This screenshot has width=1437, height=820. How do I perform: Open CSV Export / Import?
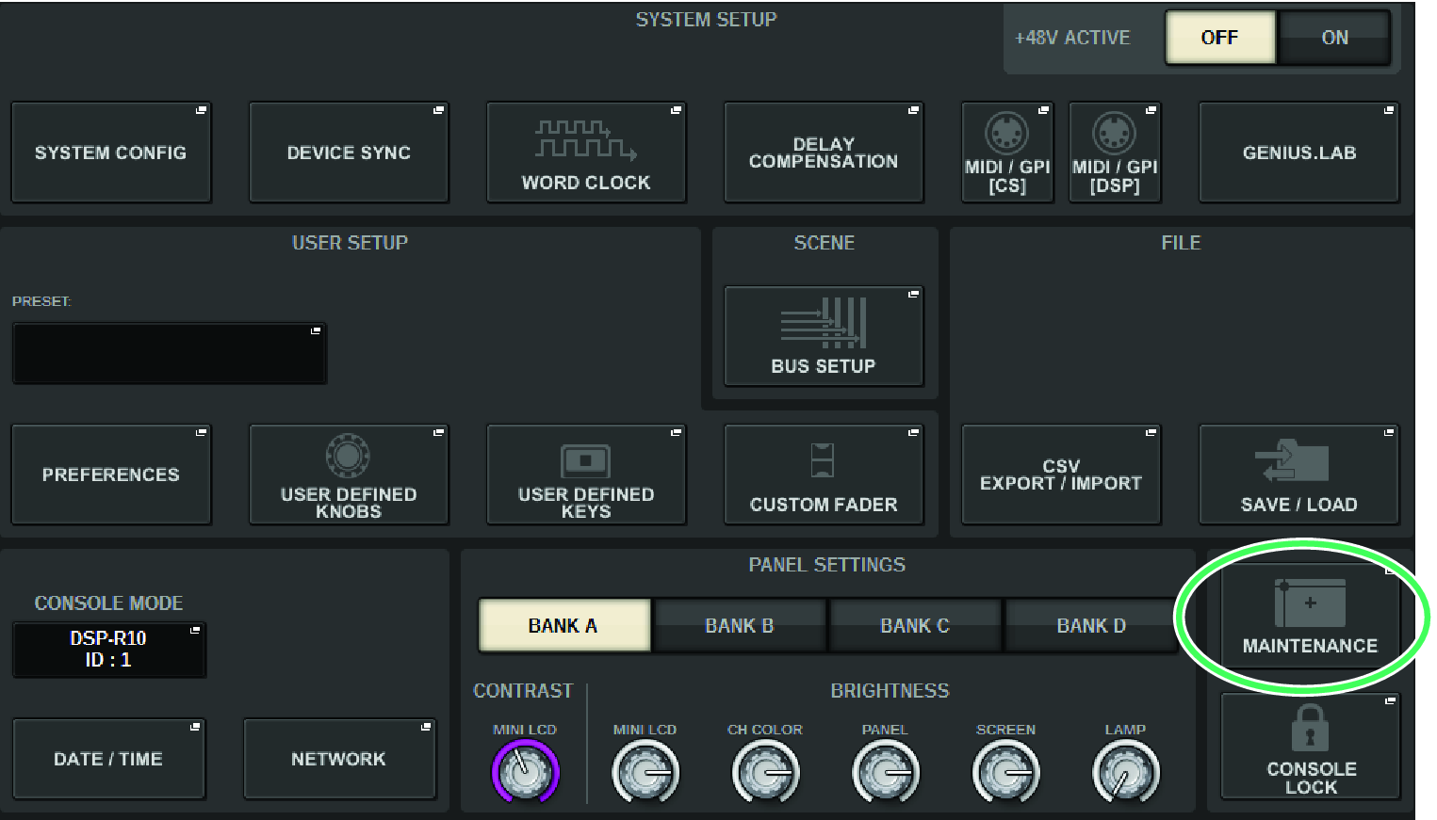tap(1061, 474)
